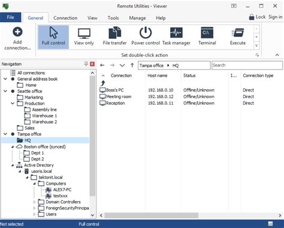Image resolution: width=284 pixels, height=228 pixels.
Task: Open recent locations chevron dropdown
Action: point(122,65)
